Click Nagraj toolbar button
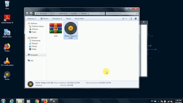This screenshot has height=103, width=183. [68, 19]
